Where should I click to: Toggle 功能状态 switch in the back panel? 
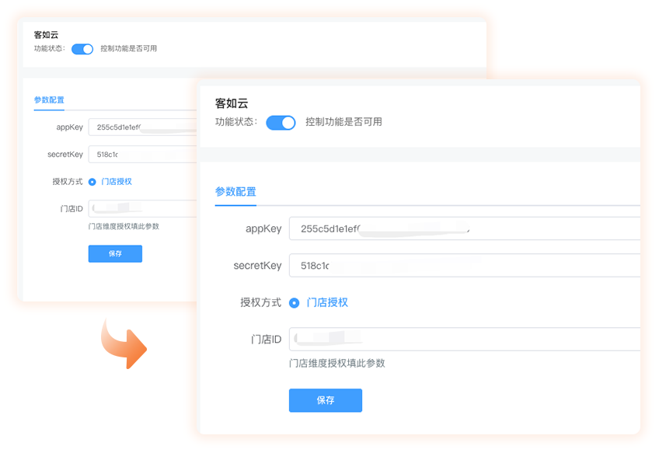(x=82, y=49)
